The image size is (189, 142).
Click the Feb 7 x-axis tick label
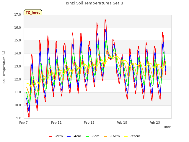click(x=24, y=122)
